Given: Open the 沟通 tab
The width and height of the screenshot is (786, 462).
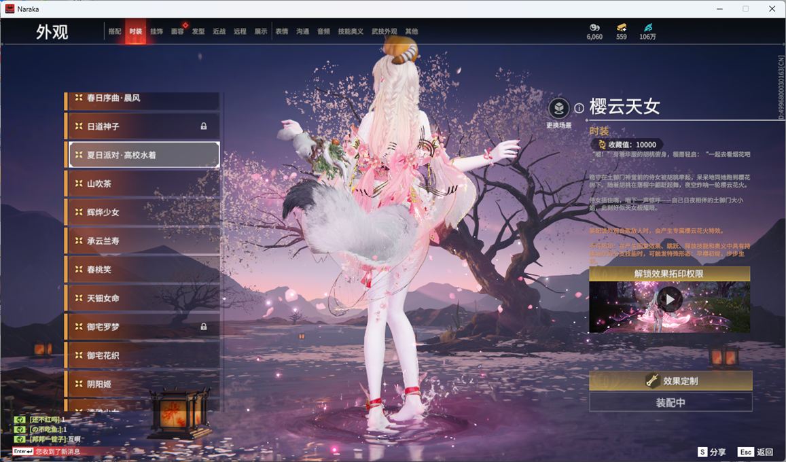Looking at the screenshot, I should [x=302, y=31].
